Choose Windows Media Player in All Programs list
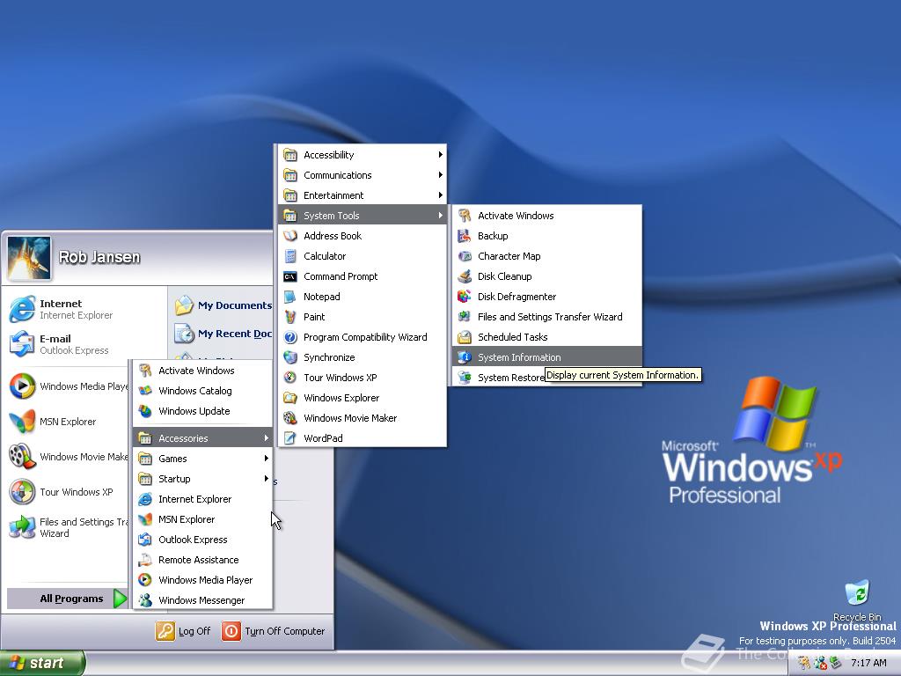The height and width of the screenshot is (676, 901). click(202, 580)
